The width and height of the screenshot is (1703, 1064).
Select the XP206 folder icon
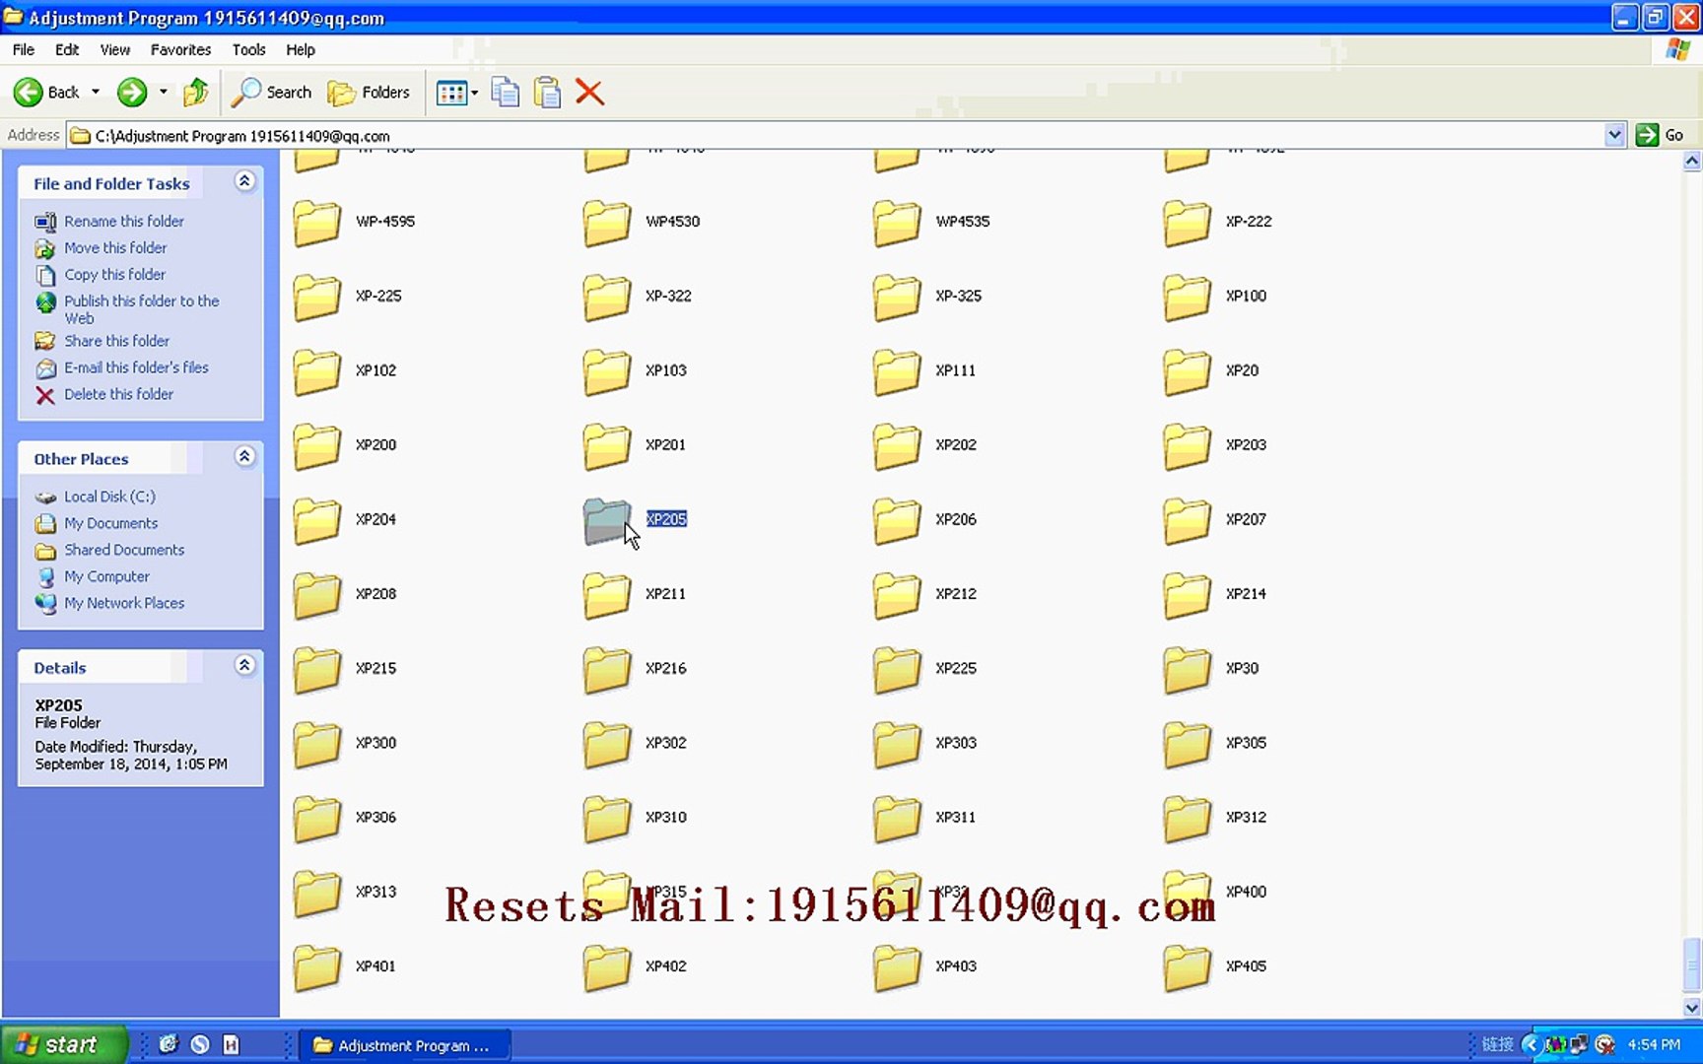(x=897, y=521)
